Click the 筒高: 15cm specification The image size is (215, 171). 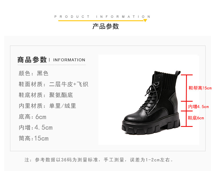(x=34, y=138)
